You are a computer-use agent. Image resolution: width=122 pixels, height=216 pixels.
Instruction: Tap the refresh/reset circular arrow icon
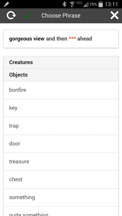click(11, 15)
